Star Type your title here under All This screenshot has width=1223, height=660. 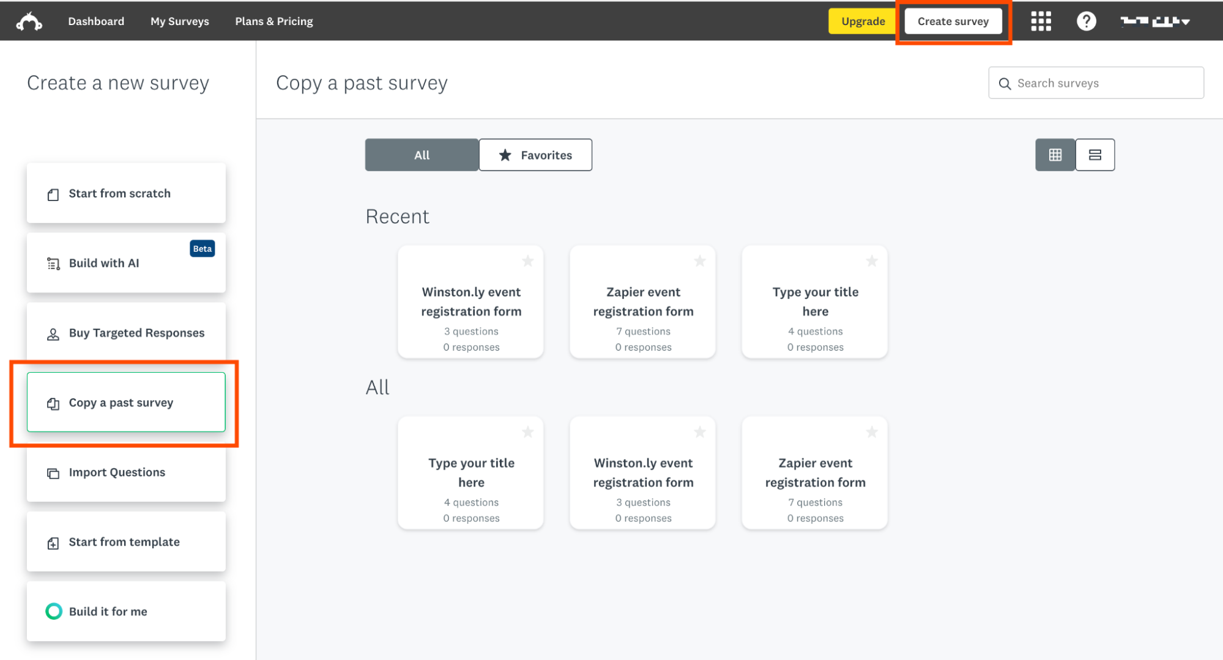click(527, 433)
